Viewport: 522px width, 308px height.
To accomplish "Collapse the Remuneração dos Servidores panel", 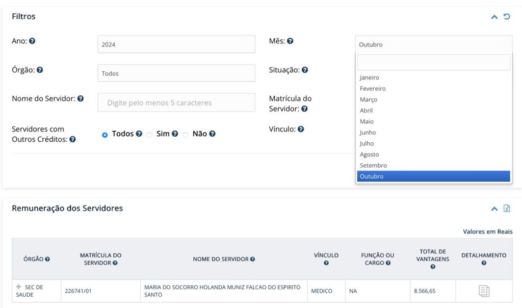I will tap(494, 209).
